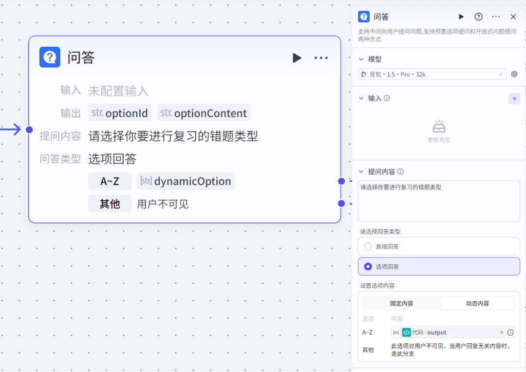
Task: Click the 提问内容 question text box
Action: (x=438, y=201)
